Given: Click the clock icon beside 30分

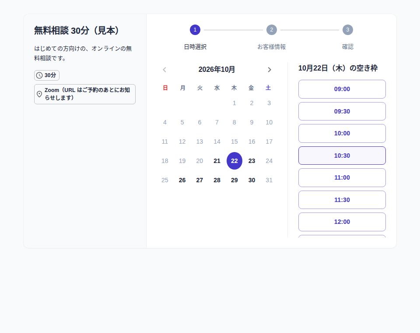Looking at the screenshot, I should point(39,75).
